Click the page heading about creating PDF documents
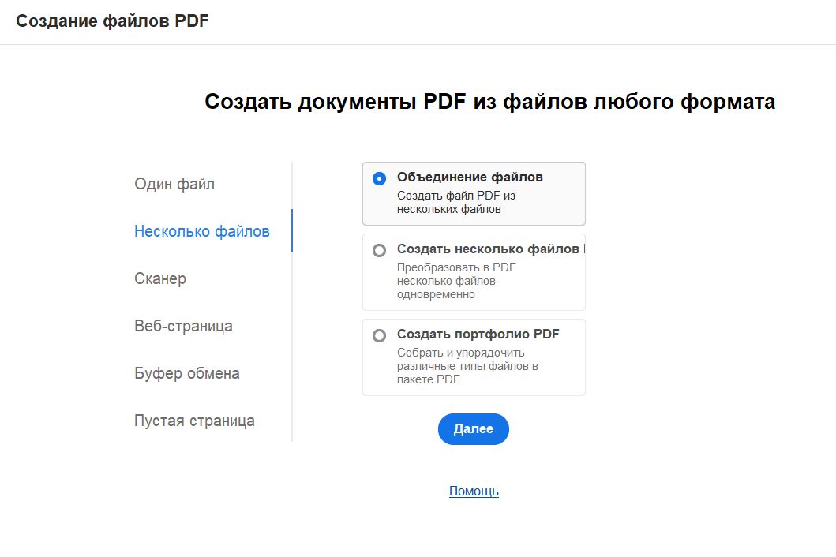Image resolution: width=836 pixels, height=557 pixels. tap(489, 101)
